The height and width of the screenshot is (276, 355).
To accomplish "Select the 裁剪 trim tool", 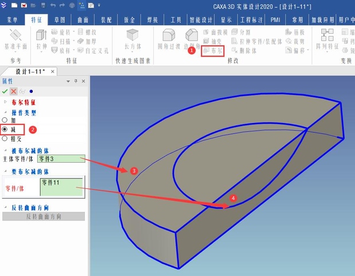I will 295,41.
